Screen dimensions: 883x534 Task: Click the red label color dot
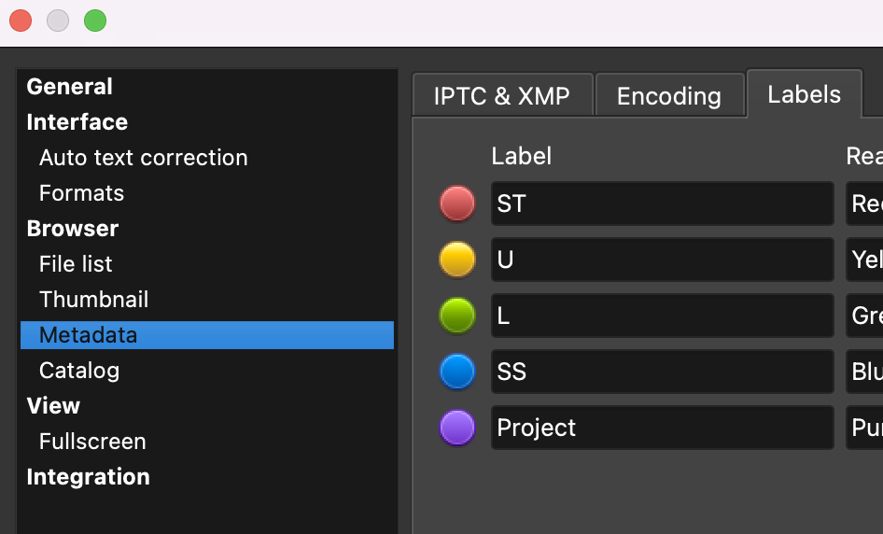(457, 204)
